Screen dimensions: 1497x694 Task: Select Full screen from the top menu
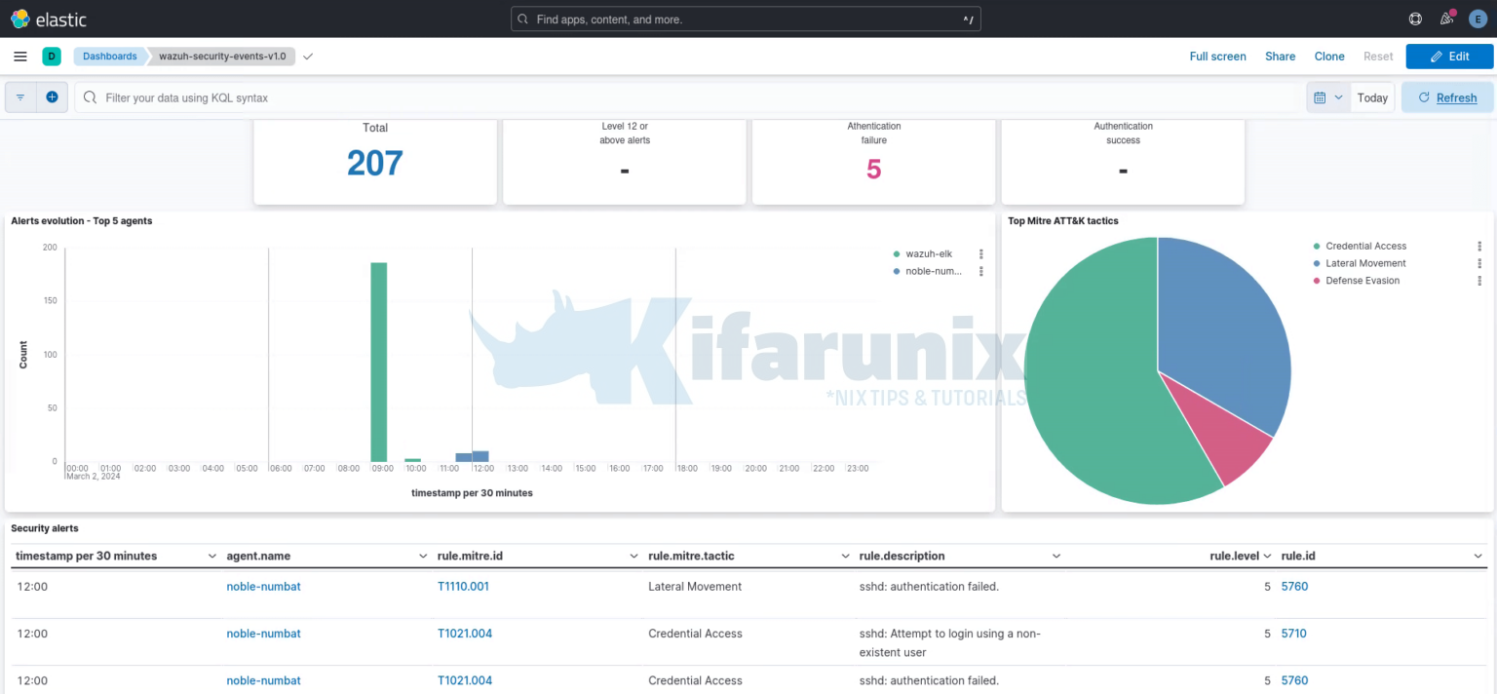click(x=1217, y=56)
